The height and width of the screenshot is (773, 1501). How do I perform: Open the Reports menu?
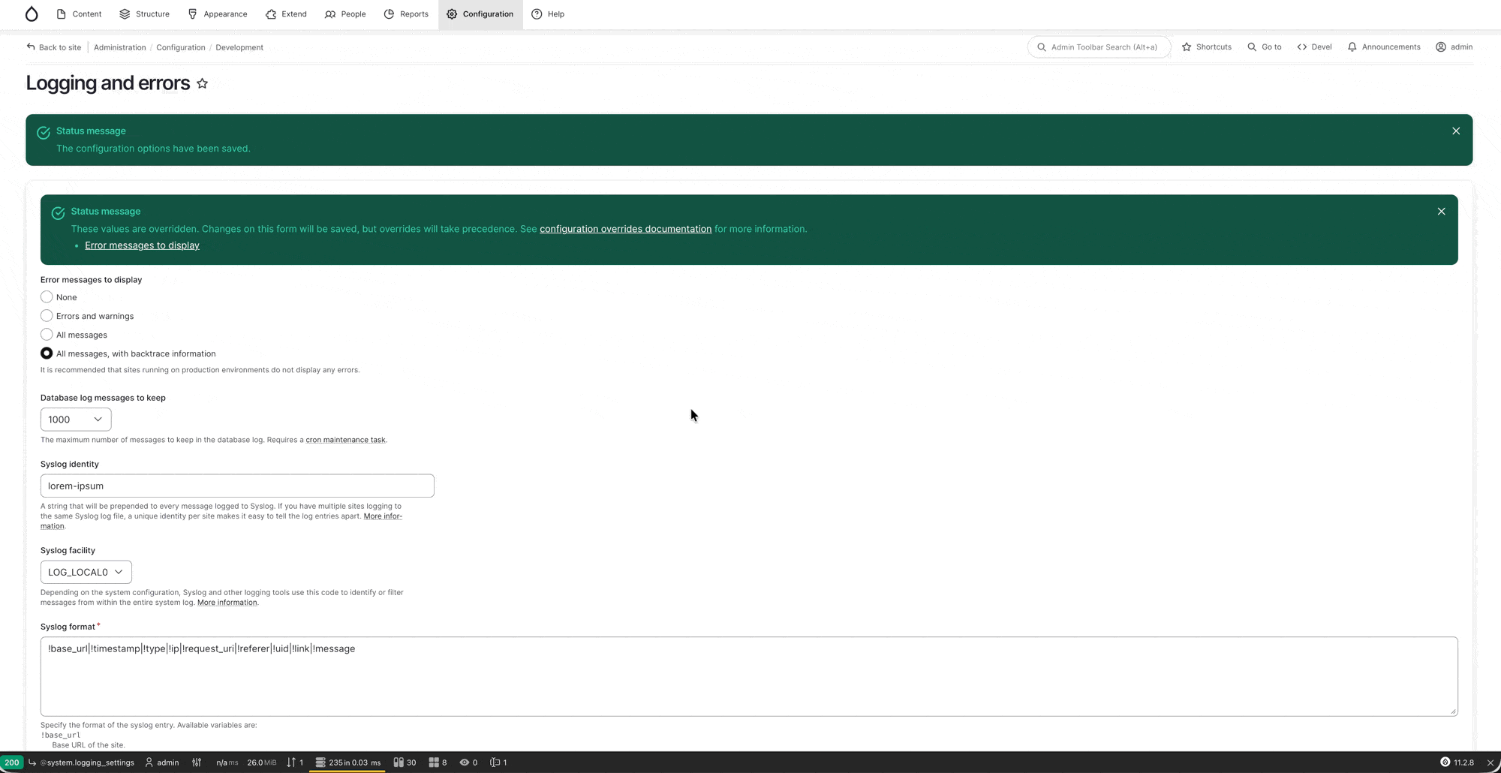click(x=406, y=14)
